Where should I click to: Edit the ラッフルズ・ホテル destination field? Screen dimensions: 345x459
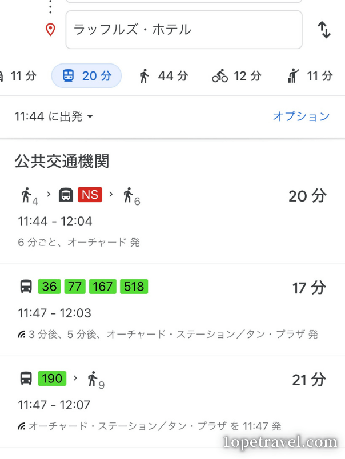pyautogui.click(x=184, y=30)
